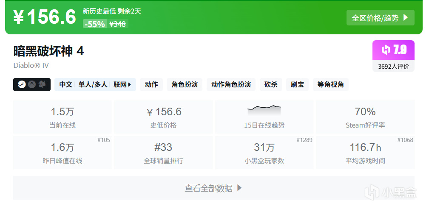Click the 3692人评价 review count
This screenshot has width=429, height=206.
393,66
